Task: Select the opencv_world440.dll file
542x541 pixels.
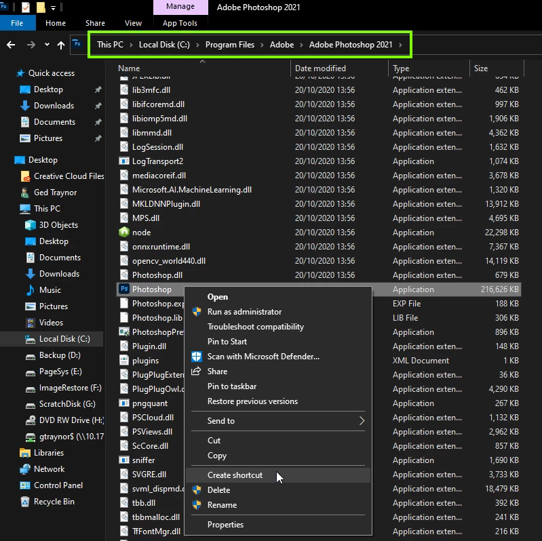Action: (x=169, y=261)
